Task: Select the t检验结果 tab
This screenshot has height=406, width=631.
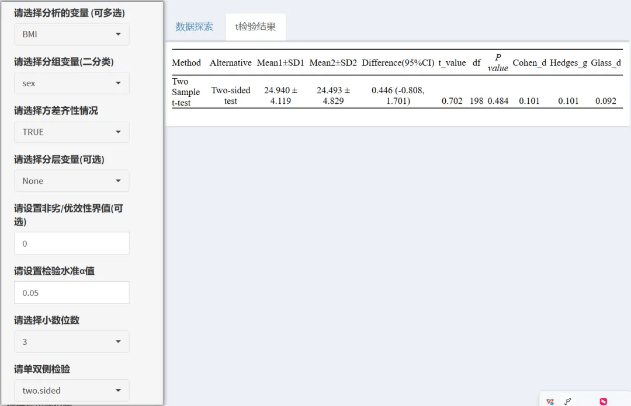Action: pyautogui.click(x=255, y=26)
